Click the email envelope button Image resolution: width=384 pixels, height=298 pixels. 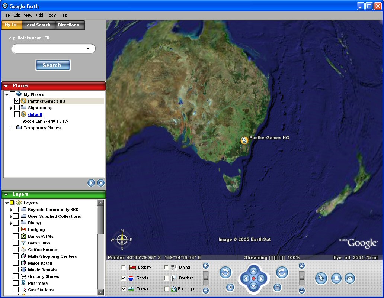(350, 278)
